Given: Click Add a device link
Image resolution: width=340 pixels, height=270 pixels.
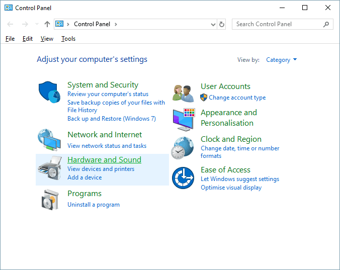Looking at the screenshot, I should 84,177.
